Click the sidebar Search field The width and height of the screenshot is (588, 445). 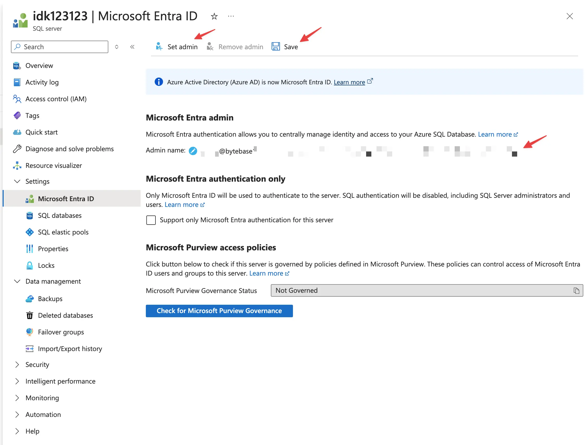pyautogui.click(x=60, y=47)
